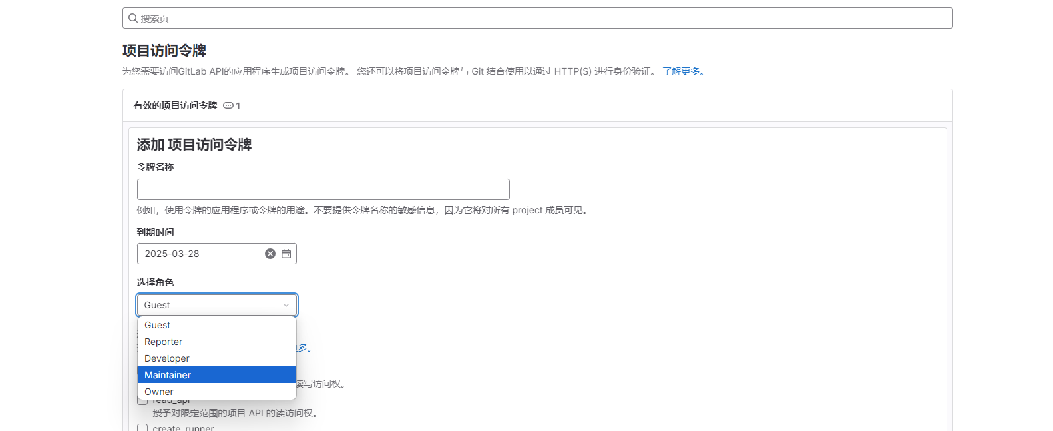This screenshot has width=1053, height=431.
Task: Clear the expiration date with the X icon
Action: pyautogui.click(x=270, y=254)
